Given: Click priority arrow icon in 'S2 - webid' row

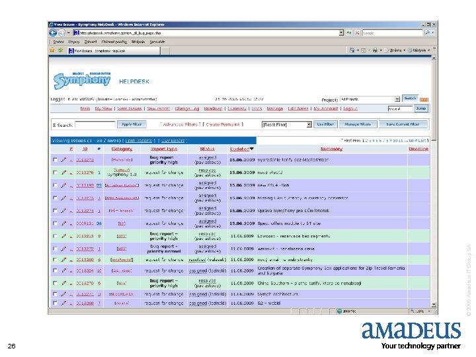Looking at the screenshot, I should pyautogui.click(x=71, y=303).
